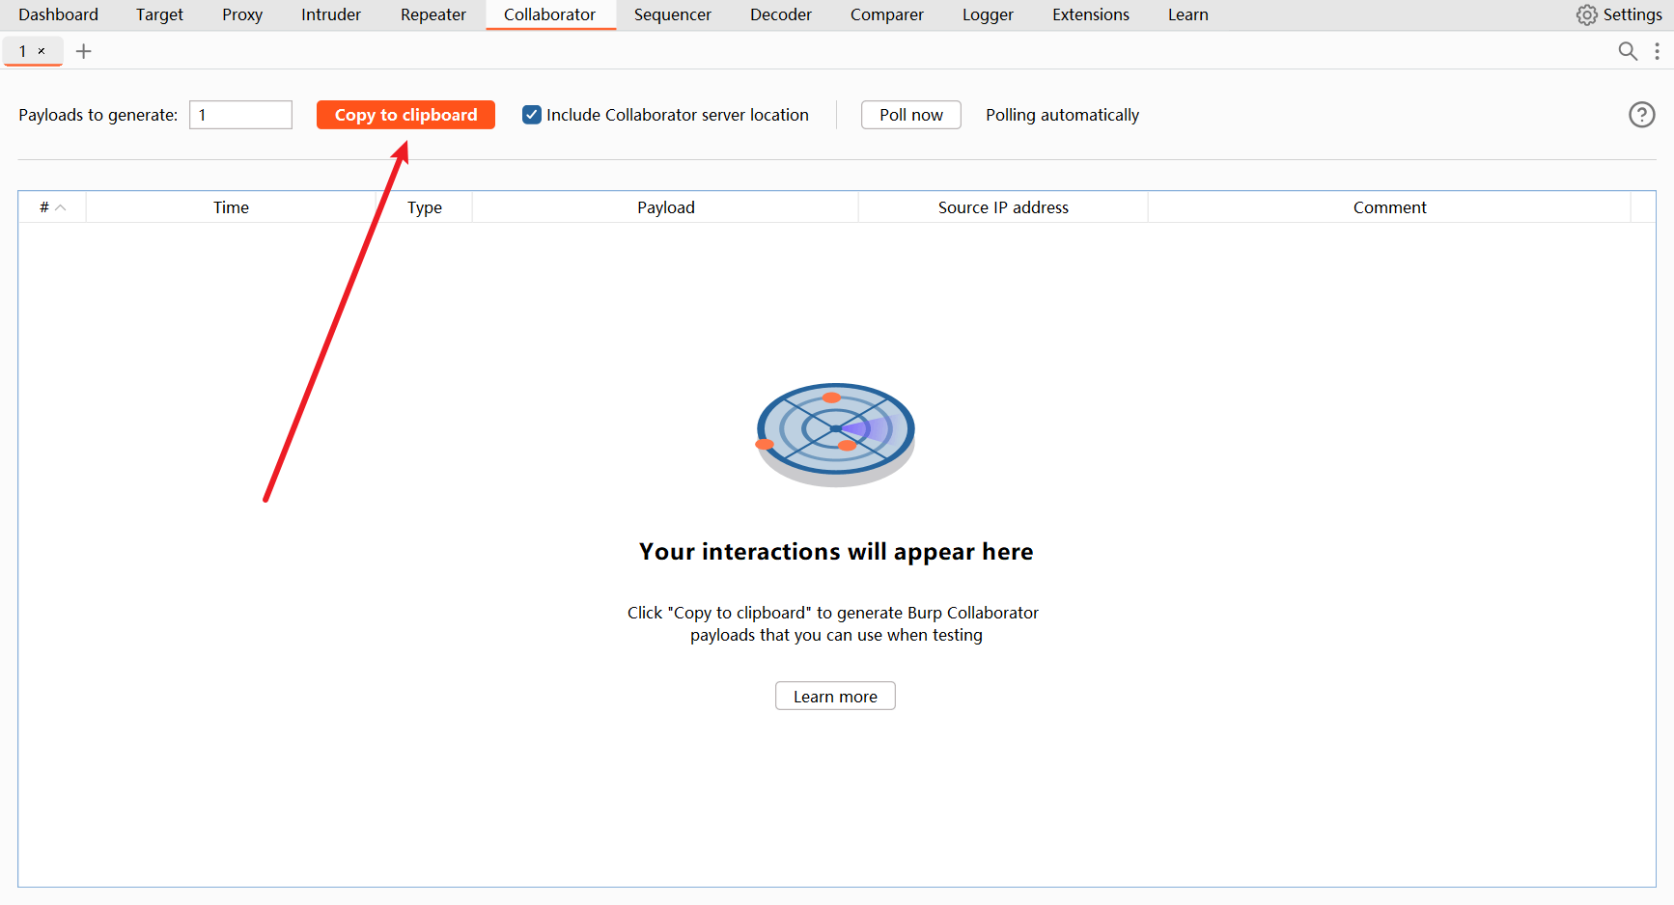Viewport: 1674px width, 905px height.
Task: Sort interactions by Time column
Action: 231,207
